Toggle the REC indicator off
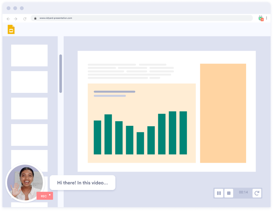This screenshot has height=212, width=273. (x=45, y=196)
